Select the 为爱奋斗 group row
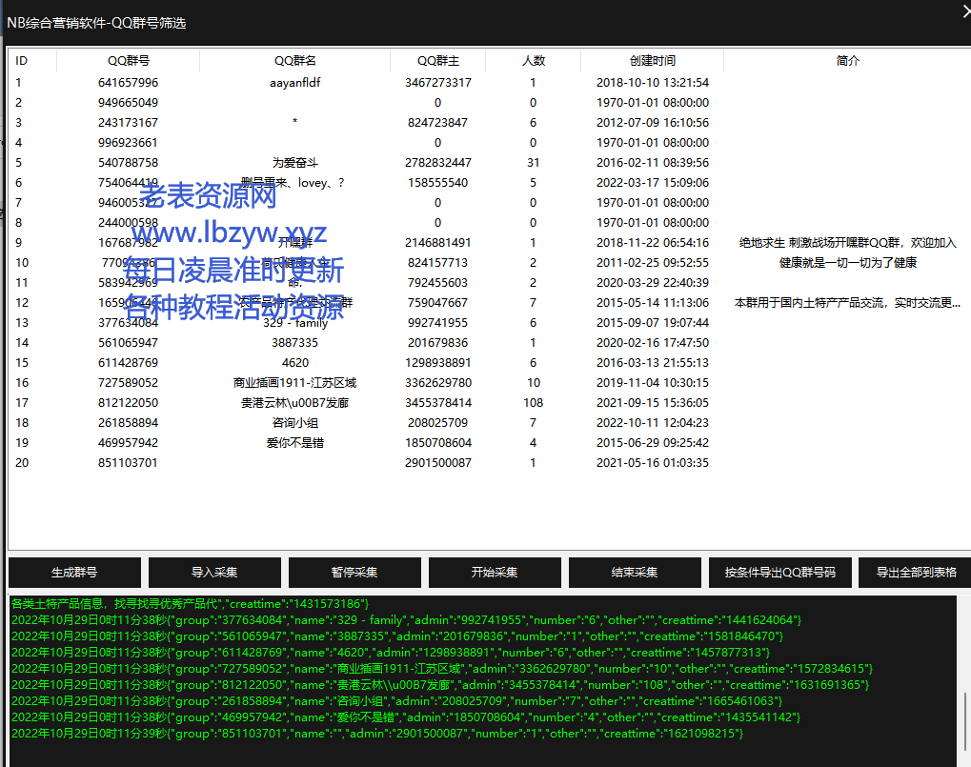 coord(294,163)
